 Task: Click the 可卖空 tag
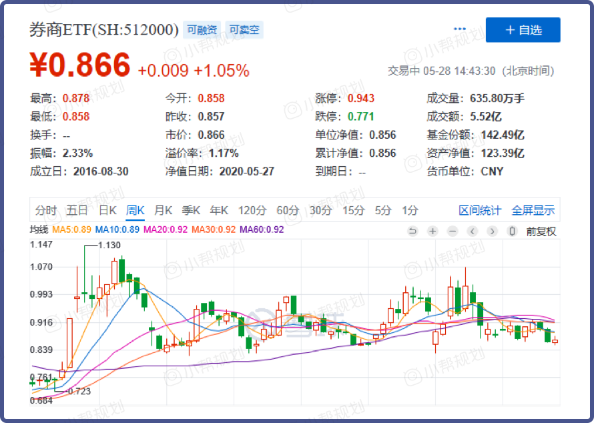pyautogui.click(x=244, y=29)
